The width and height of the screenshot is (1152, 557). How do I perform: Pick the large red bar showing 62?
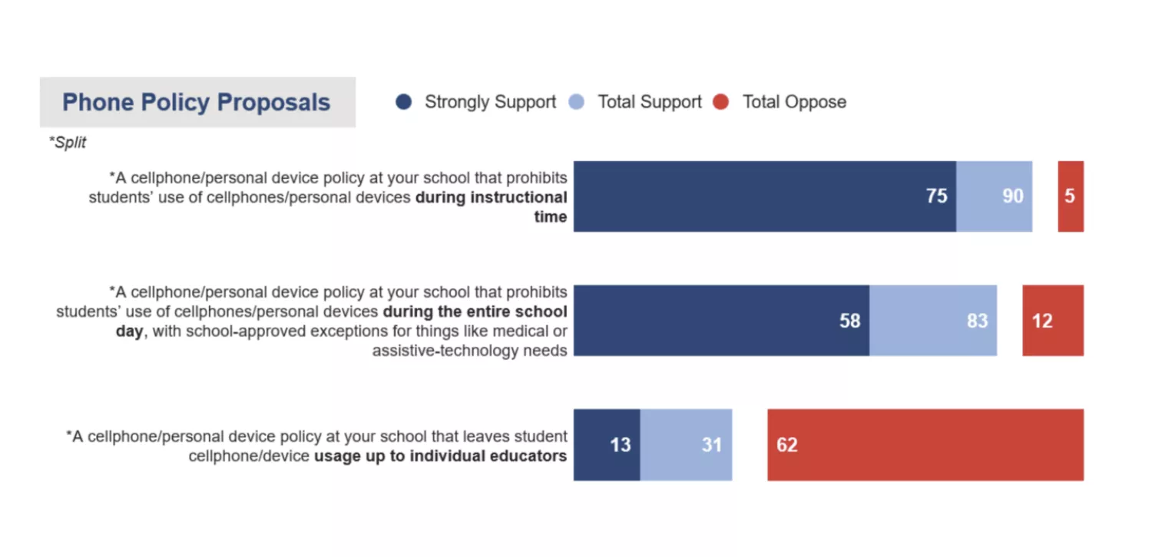point(925,445)
